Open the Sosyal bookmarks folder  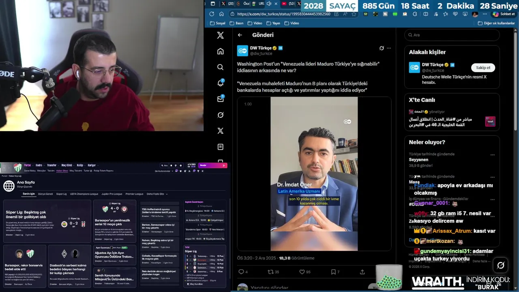[218, 23]
